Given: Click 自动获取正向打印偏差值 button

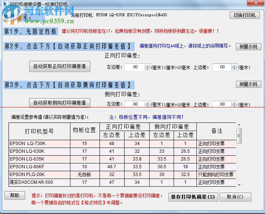Looking at the screenshot, I should pos(60,66).
